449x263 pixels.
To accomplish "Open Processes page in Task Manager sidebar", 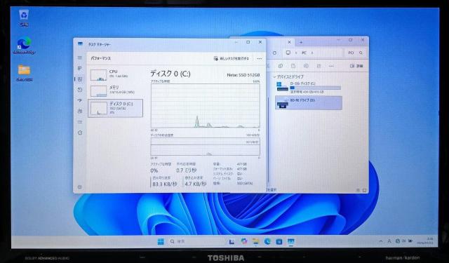I will (80, 69).
